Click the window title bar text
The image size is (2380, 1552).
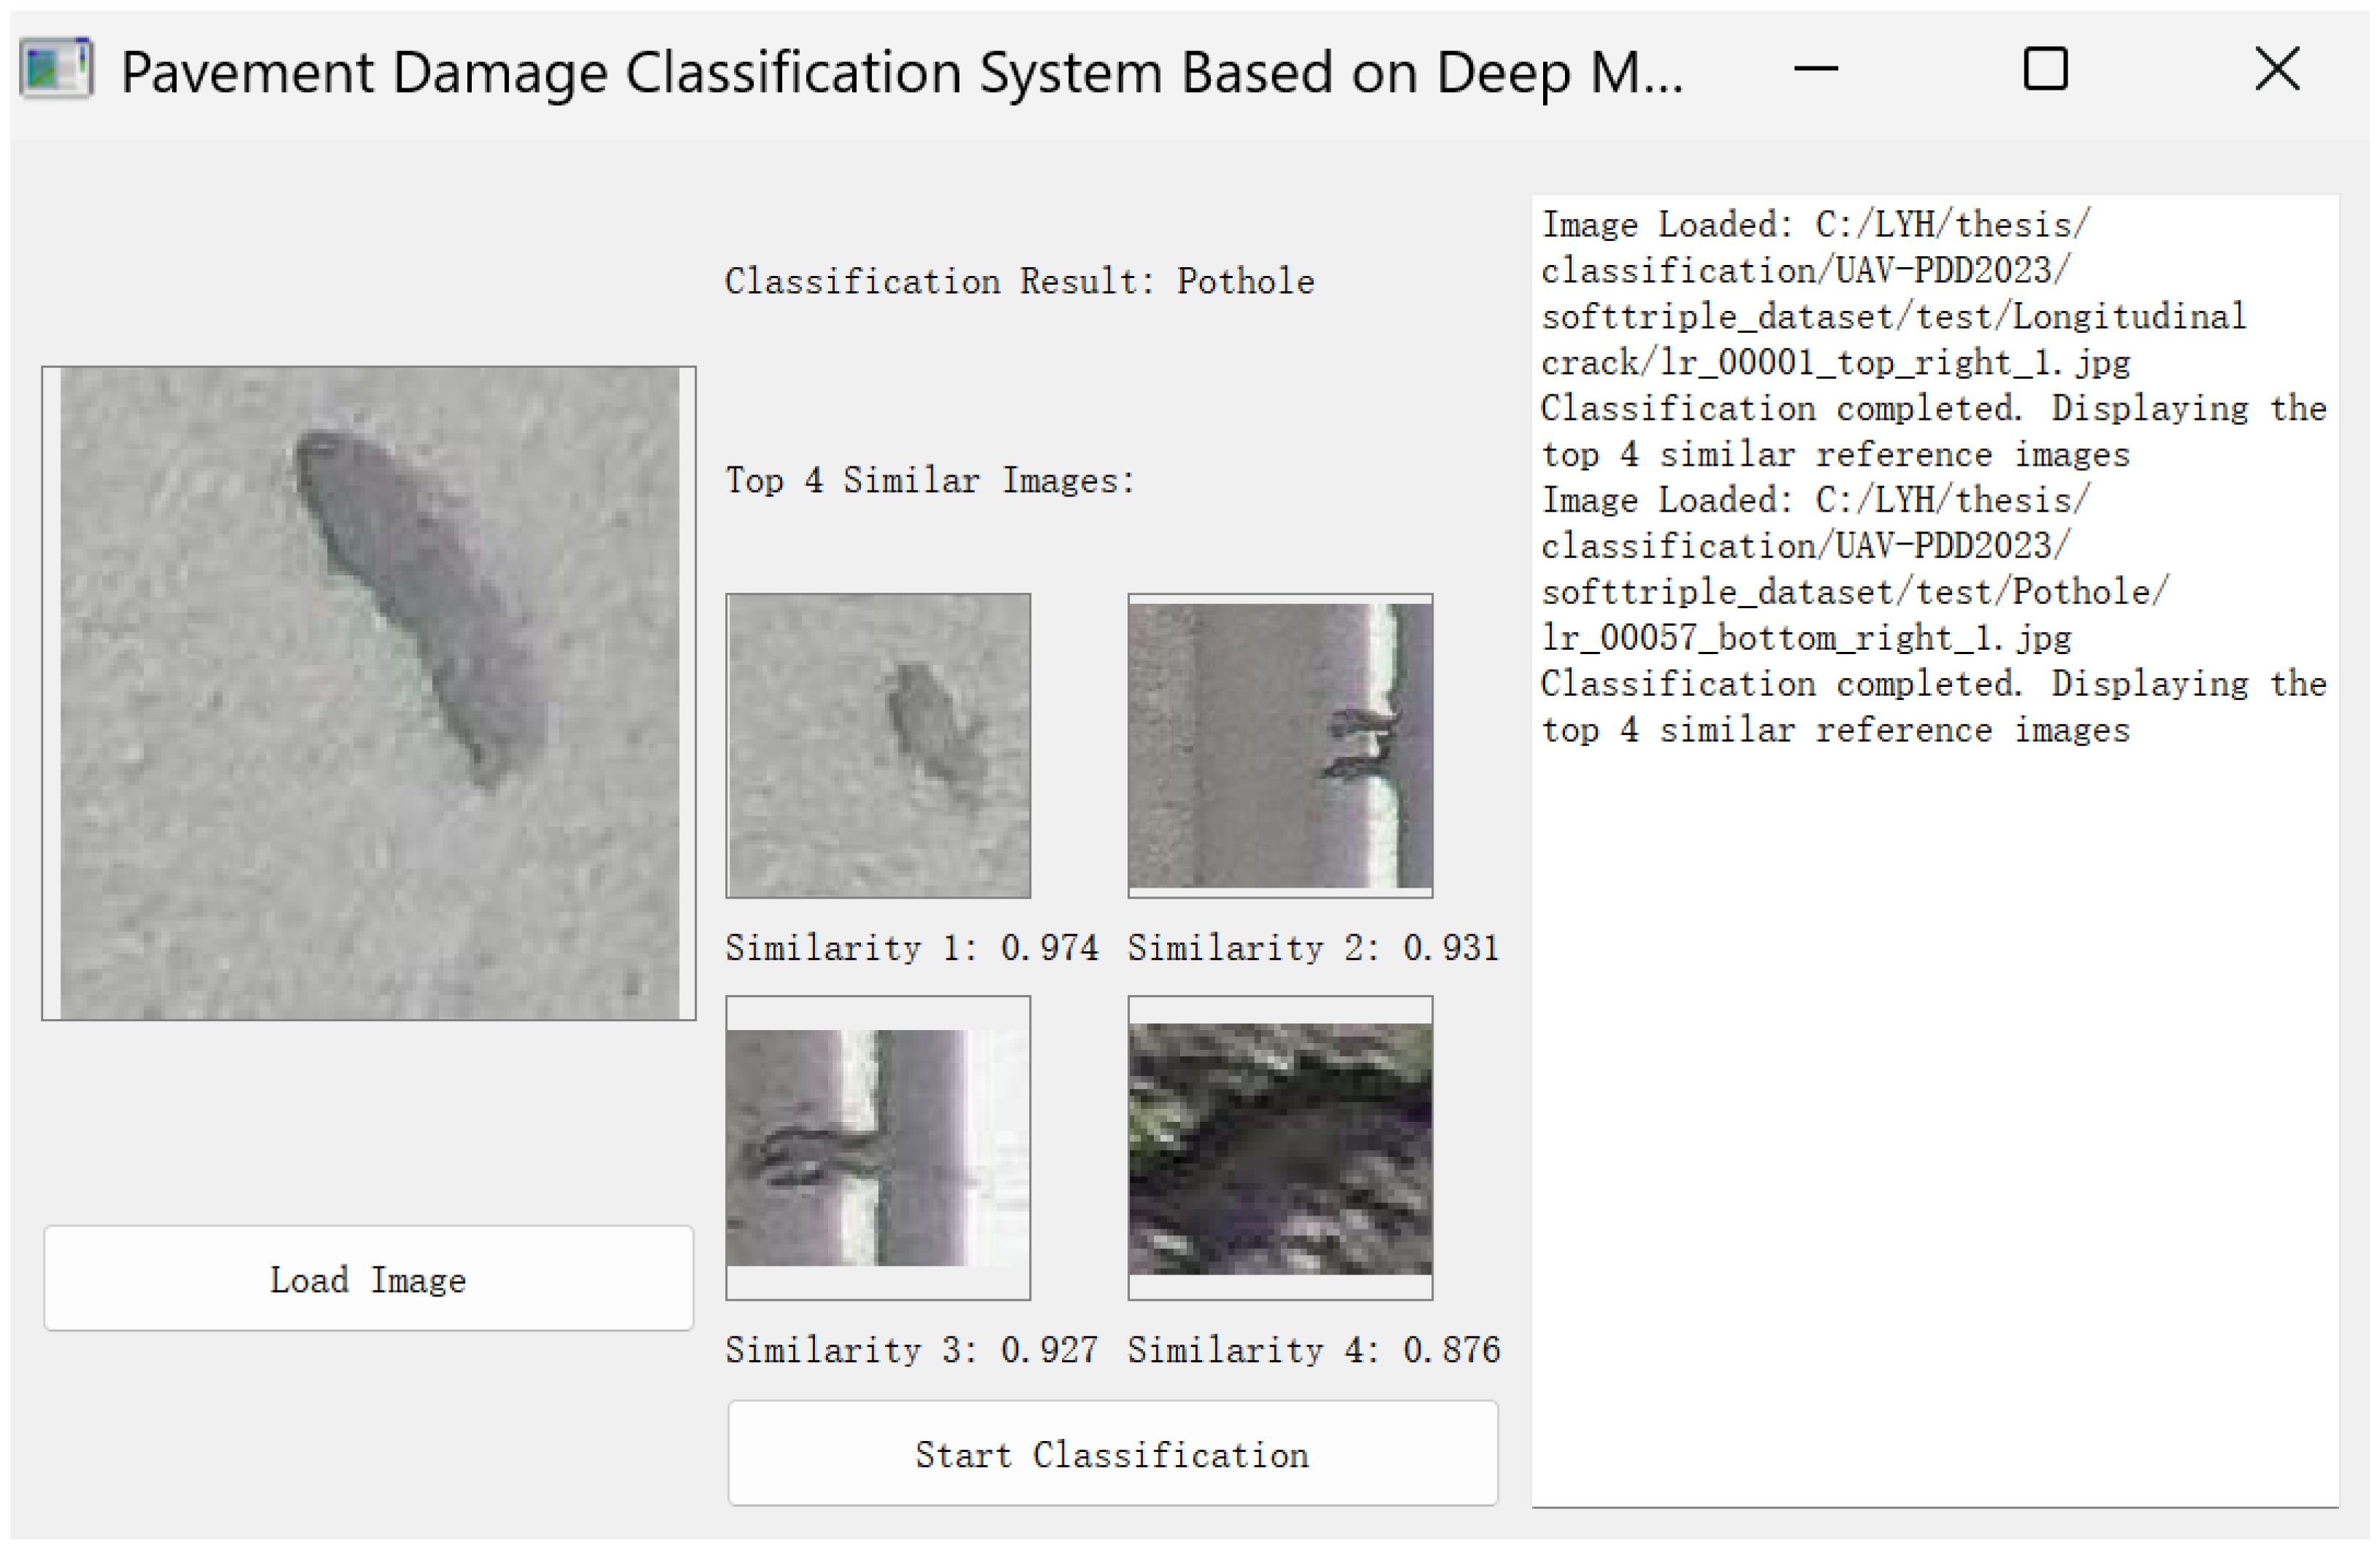point(900,72)
